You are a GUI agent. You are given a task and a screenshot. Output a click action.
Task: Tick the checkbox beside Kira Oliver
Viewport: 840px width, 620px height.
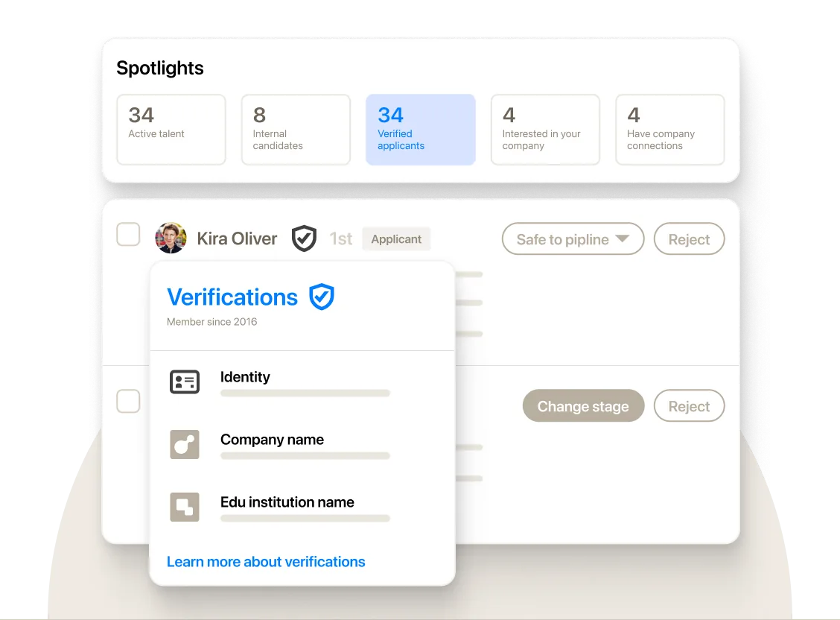click(x=128, y=234)
